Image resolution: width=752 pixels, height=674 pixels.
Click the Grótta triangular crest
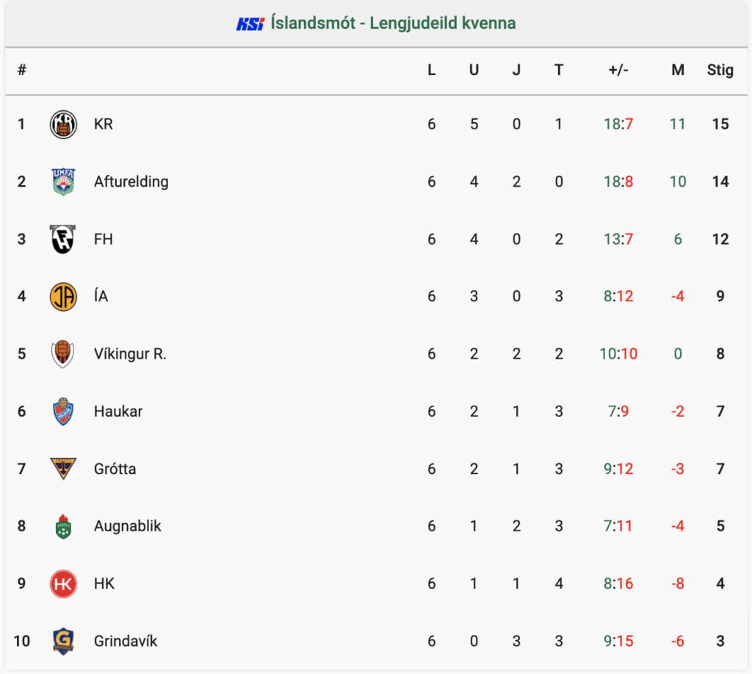(x=63, y=468)
